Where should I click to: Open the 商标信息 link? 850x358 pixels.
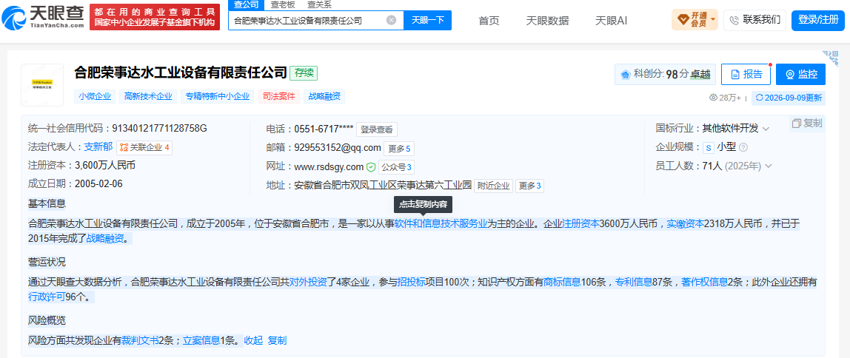562,282
